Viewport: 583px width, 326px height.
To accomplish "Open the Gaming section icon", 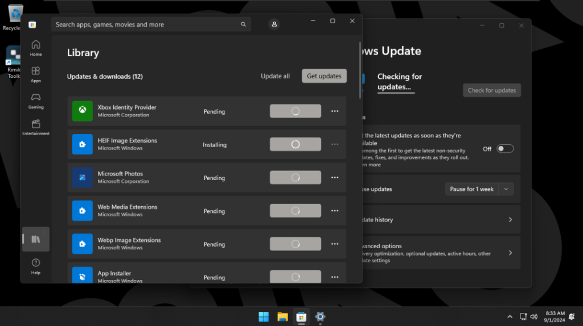I will [35, 100].
